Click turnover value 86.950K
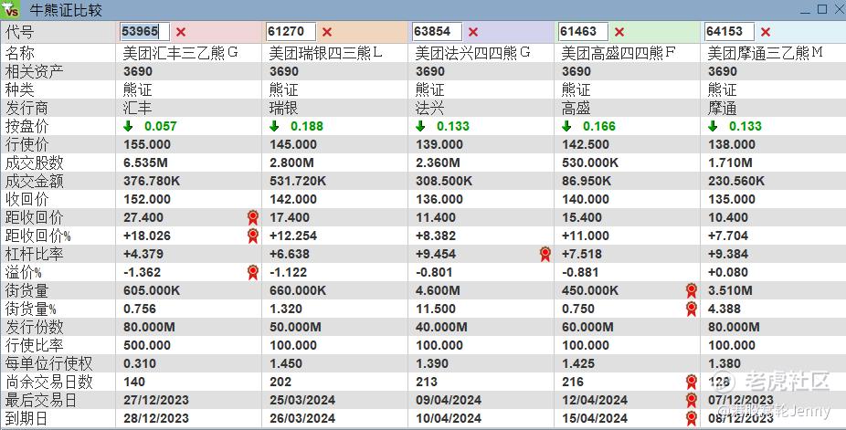 point(587,181)
